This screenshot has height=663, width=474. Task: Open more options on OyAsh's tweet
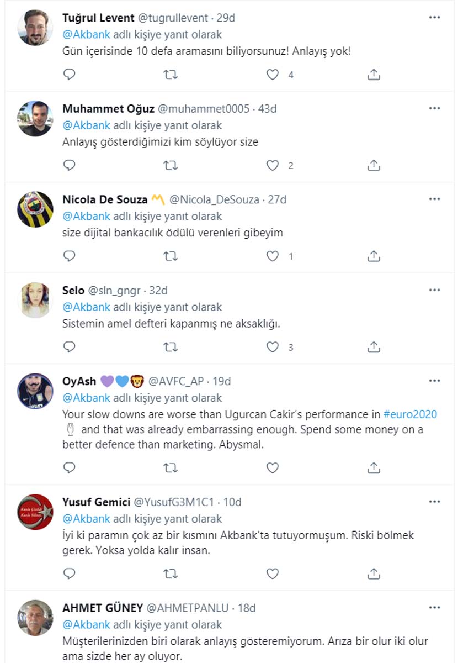(x=435, y=380)
